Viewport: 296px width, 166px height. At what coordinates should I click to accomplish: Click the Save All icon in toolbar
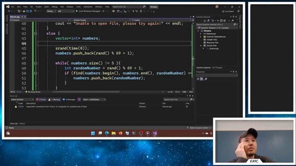click(x=31, y=11)
